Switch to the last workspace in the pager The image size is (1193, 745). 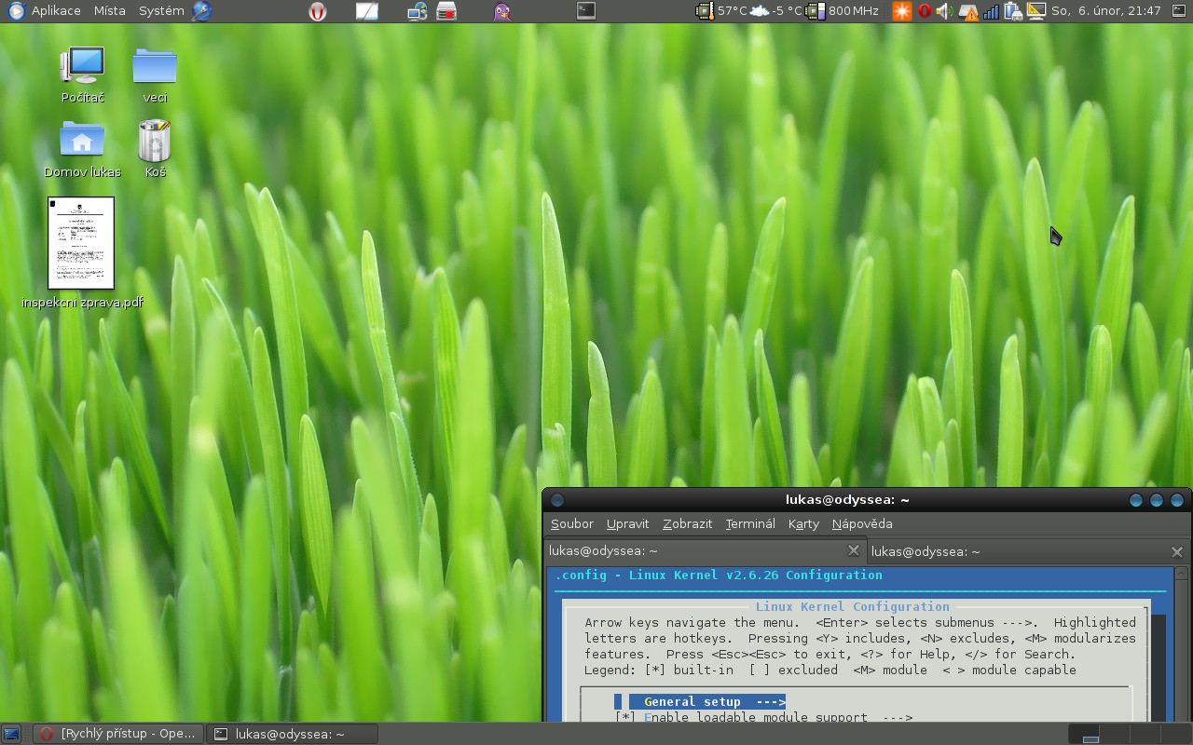click(1174, 734)
